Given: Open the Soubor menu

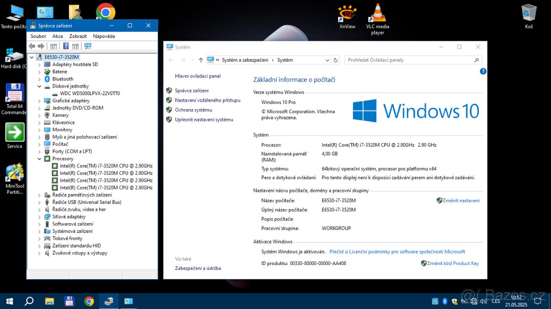Looking at the screenshot, I should (x=38, y=36).
